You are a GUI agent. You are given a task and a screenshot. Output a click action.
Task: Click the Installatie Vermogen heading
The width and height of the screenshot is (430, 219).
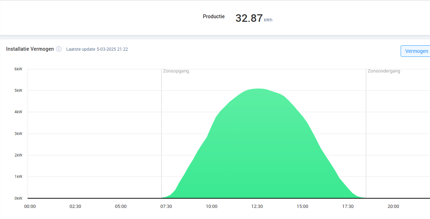coord(30,49)
